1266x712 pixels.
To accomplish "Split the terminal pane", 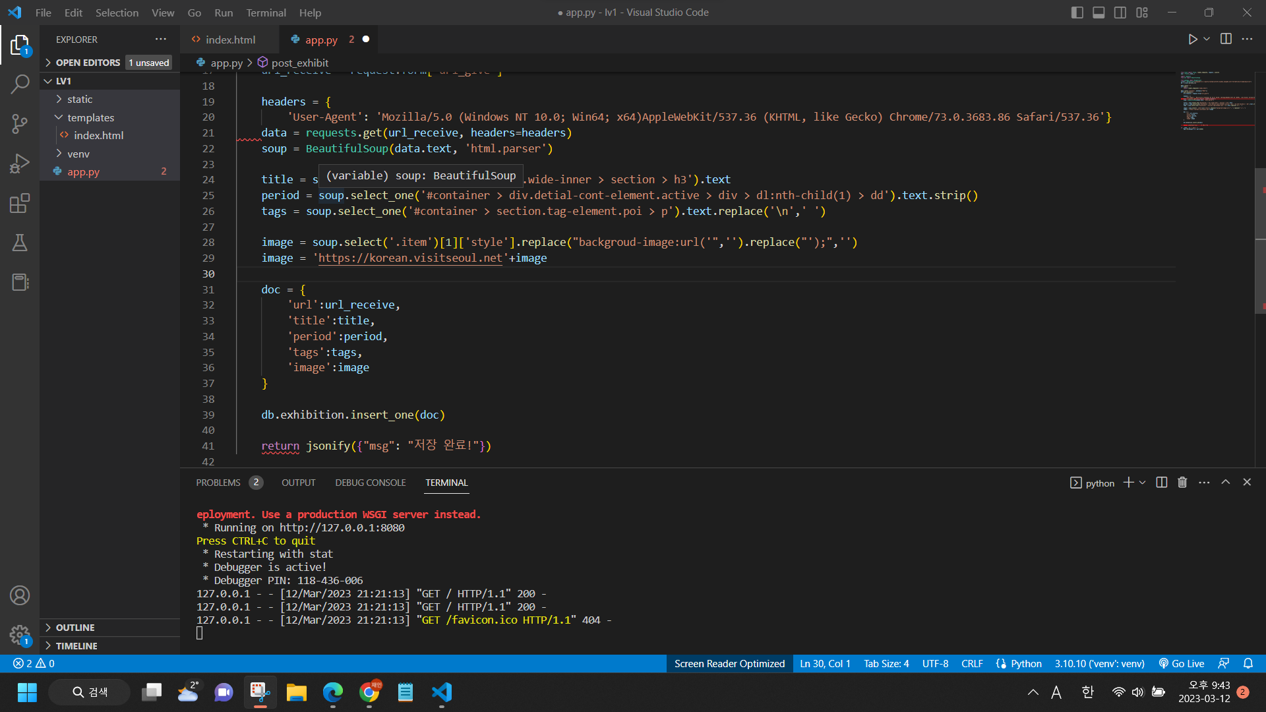I will pos(1162,483).
